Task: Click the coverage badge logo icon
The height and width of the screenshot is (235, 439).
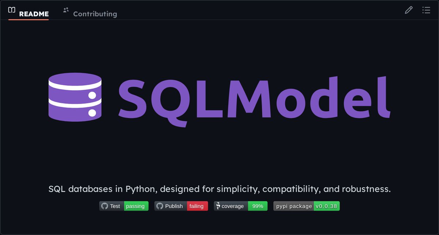Action: (x=218, y=206)
